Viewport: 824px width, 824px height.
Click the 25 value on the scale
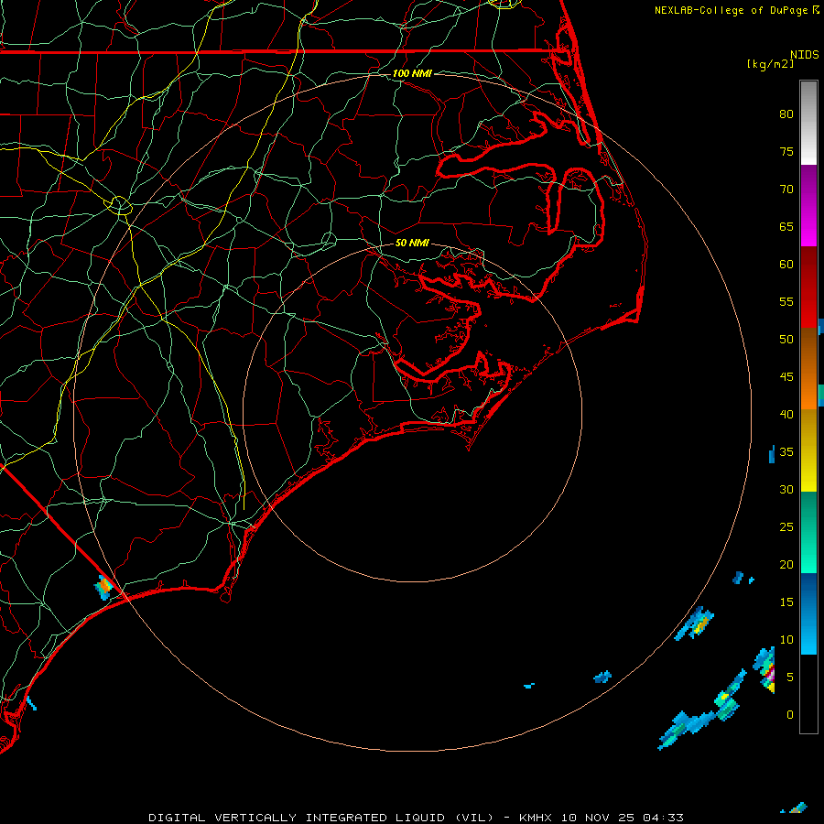pyautogui.click(x=786, y=527)
